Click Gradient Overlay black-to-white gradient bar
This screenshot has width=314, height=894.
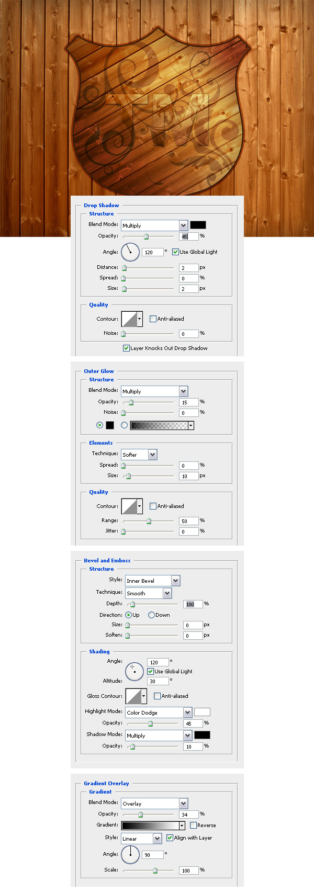click(150, 825)
